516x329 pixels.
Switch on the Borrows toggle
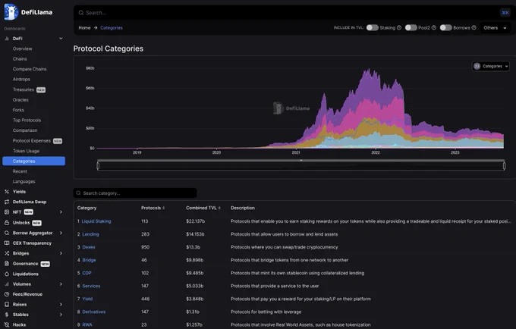445,27
